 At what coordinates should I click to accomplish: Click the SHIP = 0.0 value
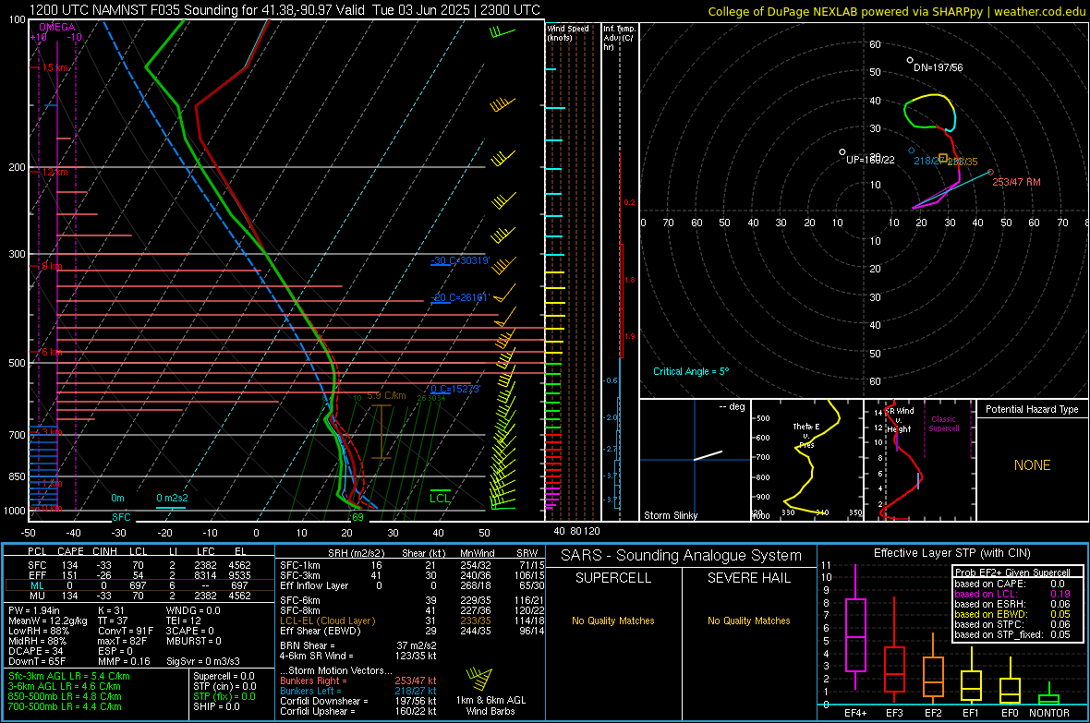(x=216, y=707)
